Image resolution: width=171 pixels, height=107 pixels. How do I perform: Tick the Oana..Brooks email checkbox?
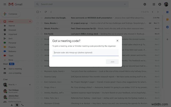tap(38, 23)
